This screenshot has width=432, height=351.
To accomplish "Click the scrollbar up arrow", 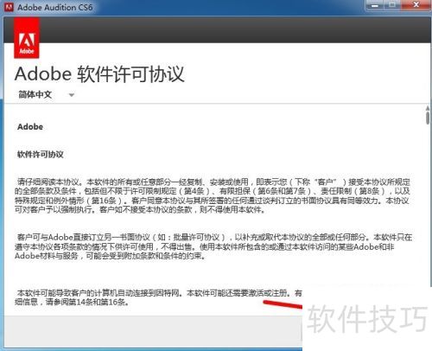I will pyautogui.click(x=428, y=108).
